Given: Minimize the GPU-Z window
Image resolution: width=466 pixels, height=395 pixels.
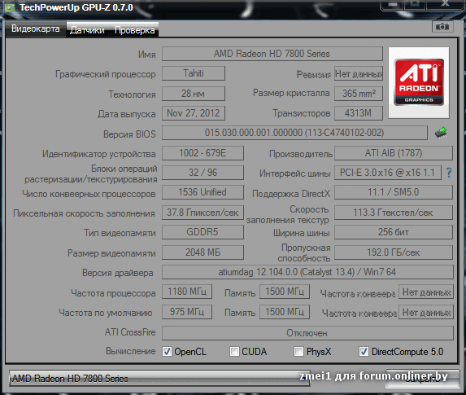Looking at the screenshot, I should click(x=392, y=4).
